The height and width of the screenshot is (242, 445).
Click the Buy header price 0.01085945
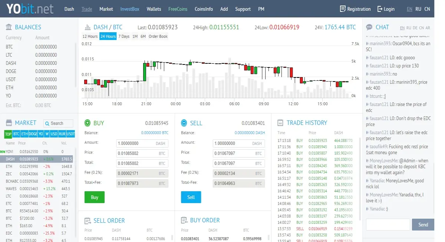click(x=156, y=123)
